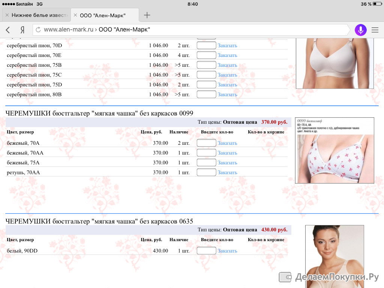This screenshot has height=288, width=384.
Task: Order ретушь 70AA via Заказать
Action: tap(227, 172)
